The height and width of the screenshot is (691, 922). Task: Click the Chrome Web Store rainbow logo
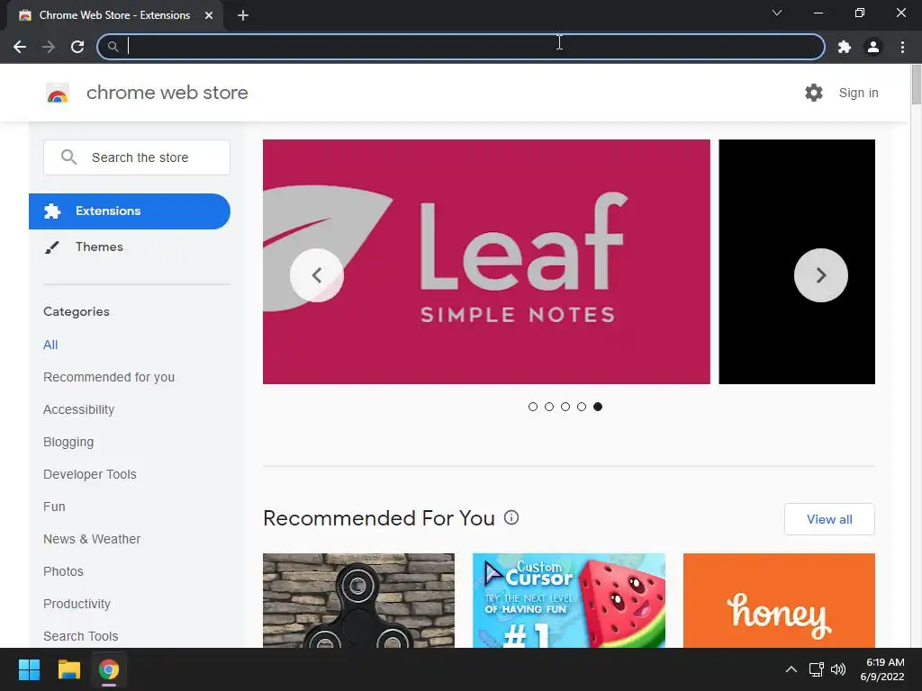pos(58,93)
